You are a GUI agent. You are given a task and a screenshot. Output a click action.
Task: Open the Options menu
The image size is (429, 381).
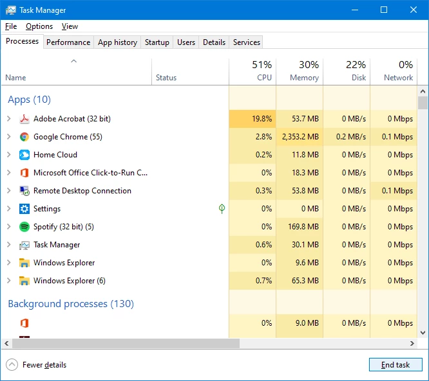(x=39, y=26)
